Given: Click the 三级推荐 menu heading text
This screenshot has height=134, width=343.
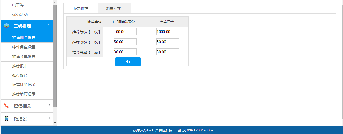Looking at the screenshot, I should [22, 26].
